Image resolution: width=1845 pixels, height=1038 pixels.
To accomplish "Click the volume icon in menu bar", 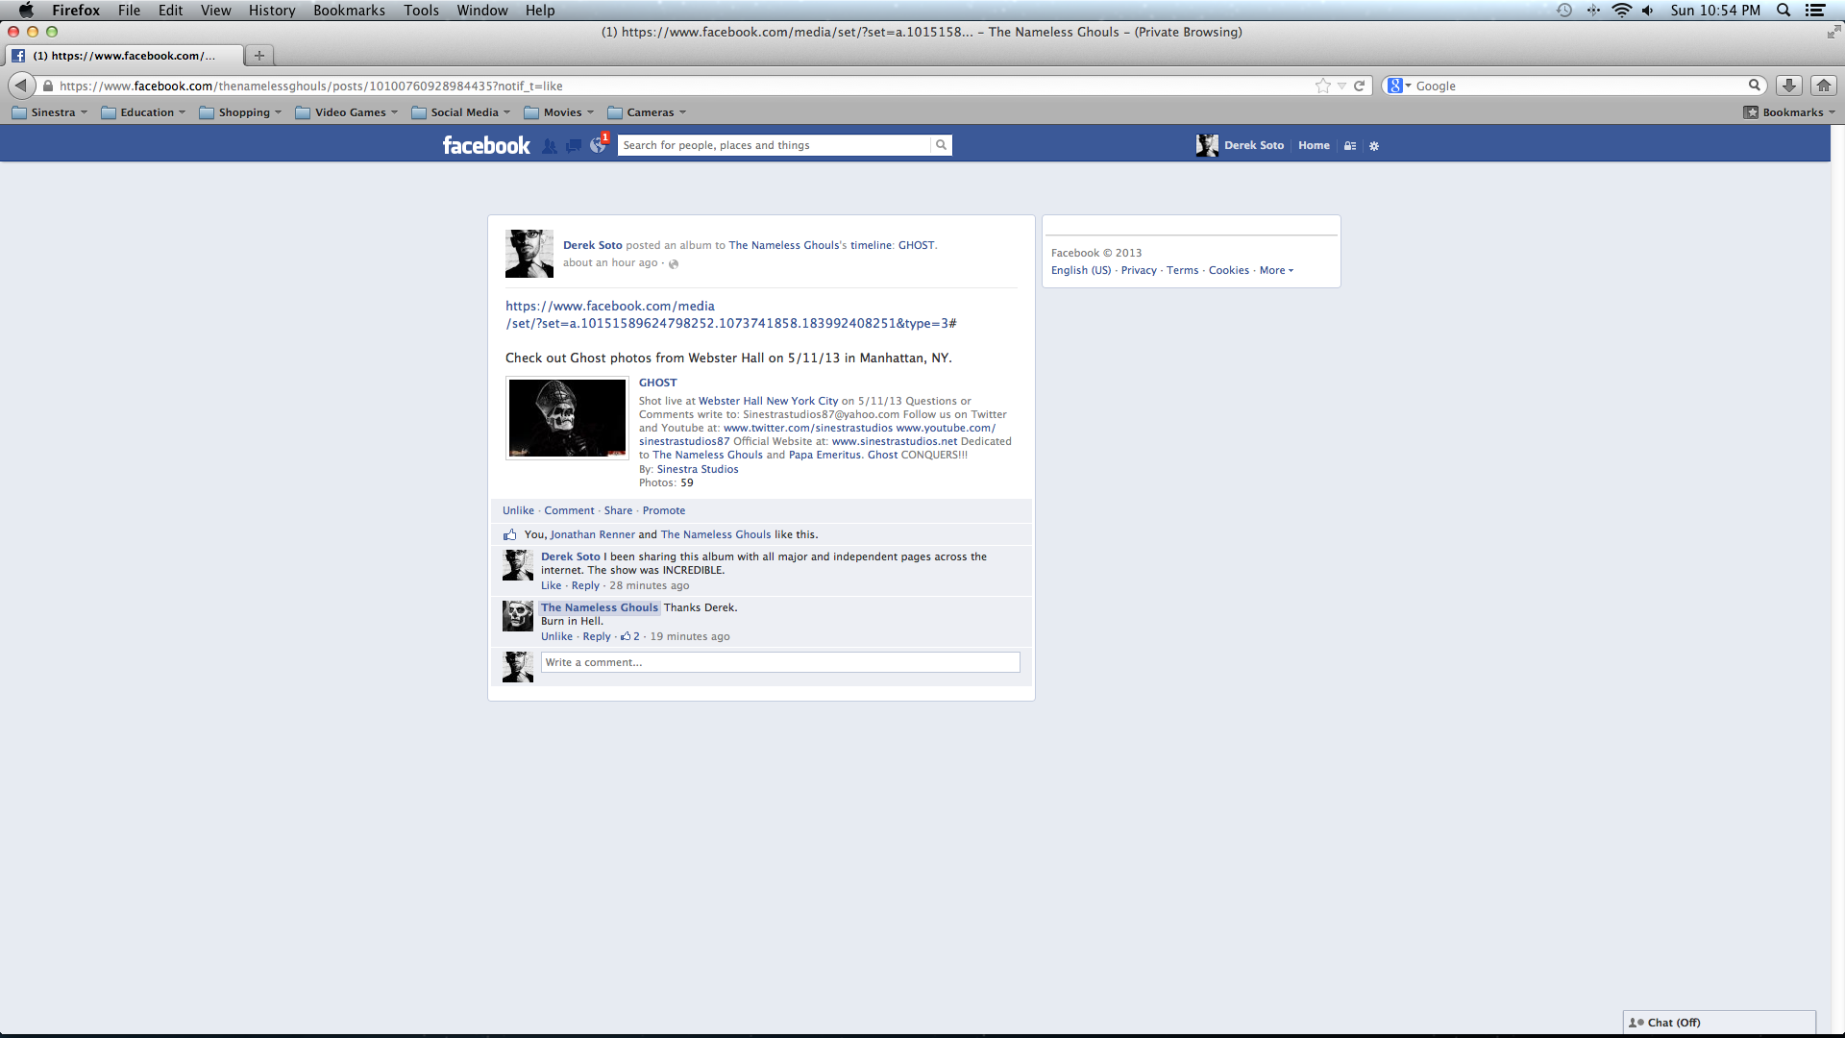I will [x=1648, y=11].
